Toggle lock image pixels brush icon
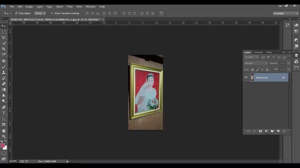300x168 pixels. (x=257, y=70)
